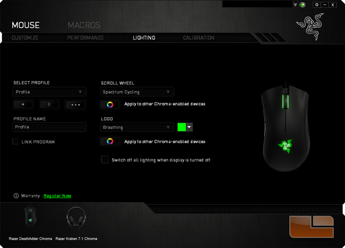Delete profile using the trash icon
345x248 pixels.
coord(49,104)
